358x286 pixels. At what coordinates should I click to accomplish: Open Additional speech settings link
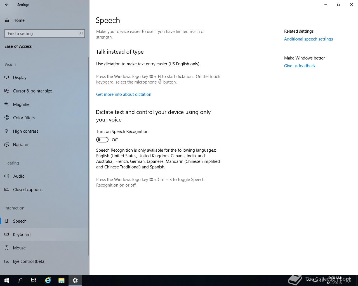point(308,39)
